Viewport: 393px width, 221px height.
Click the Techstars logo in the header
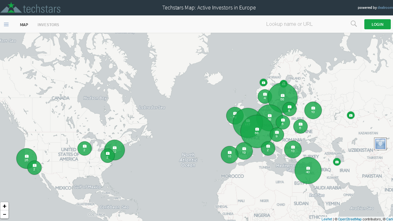coord(31,8)
